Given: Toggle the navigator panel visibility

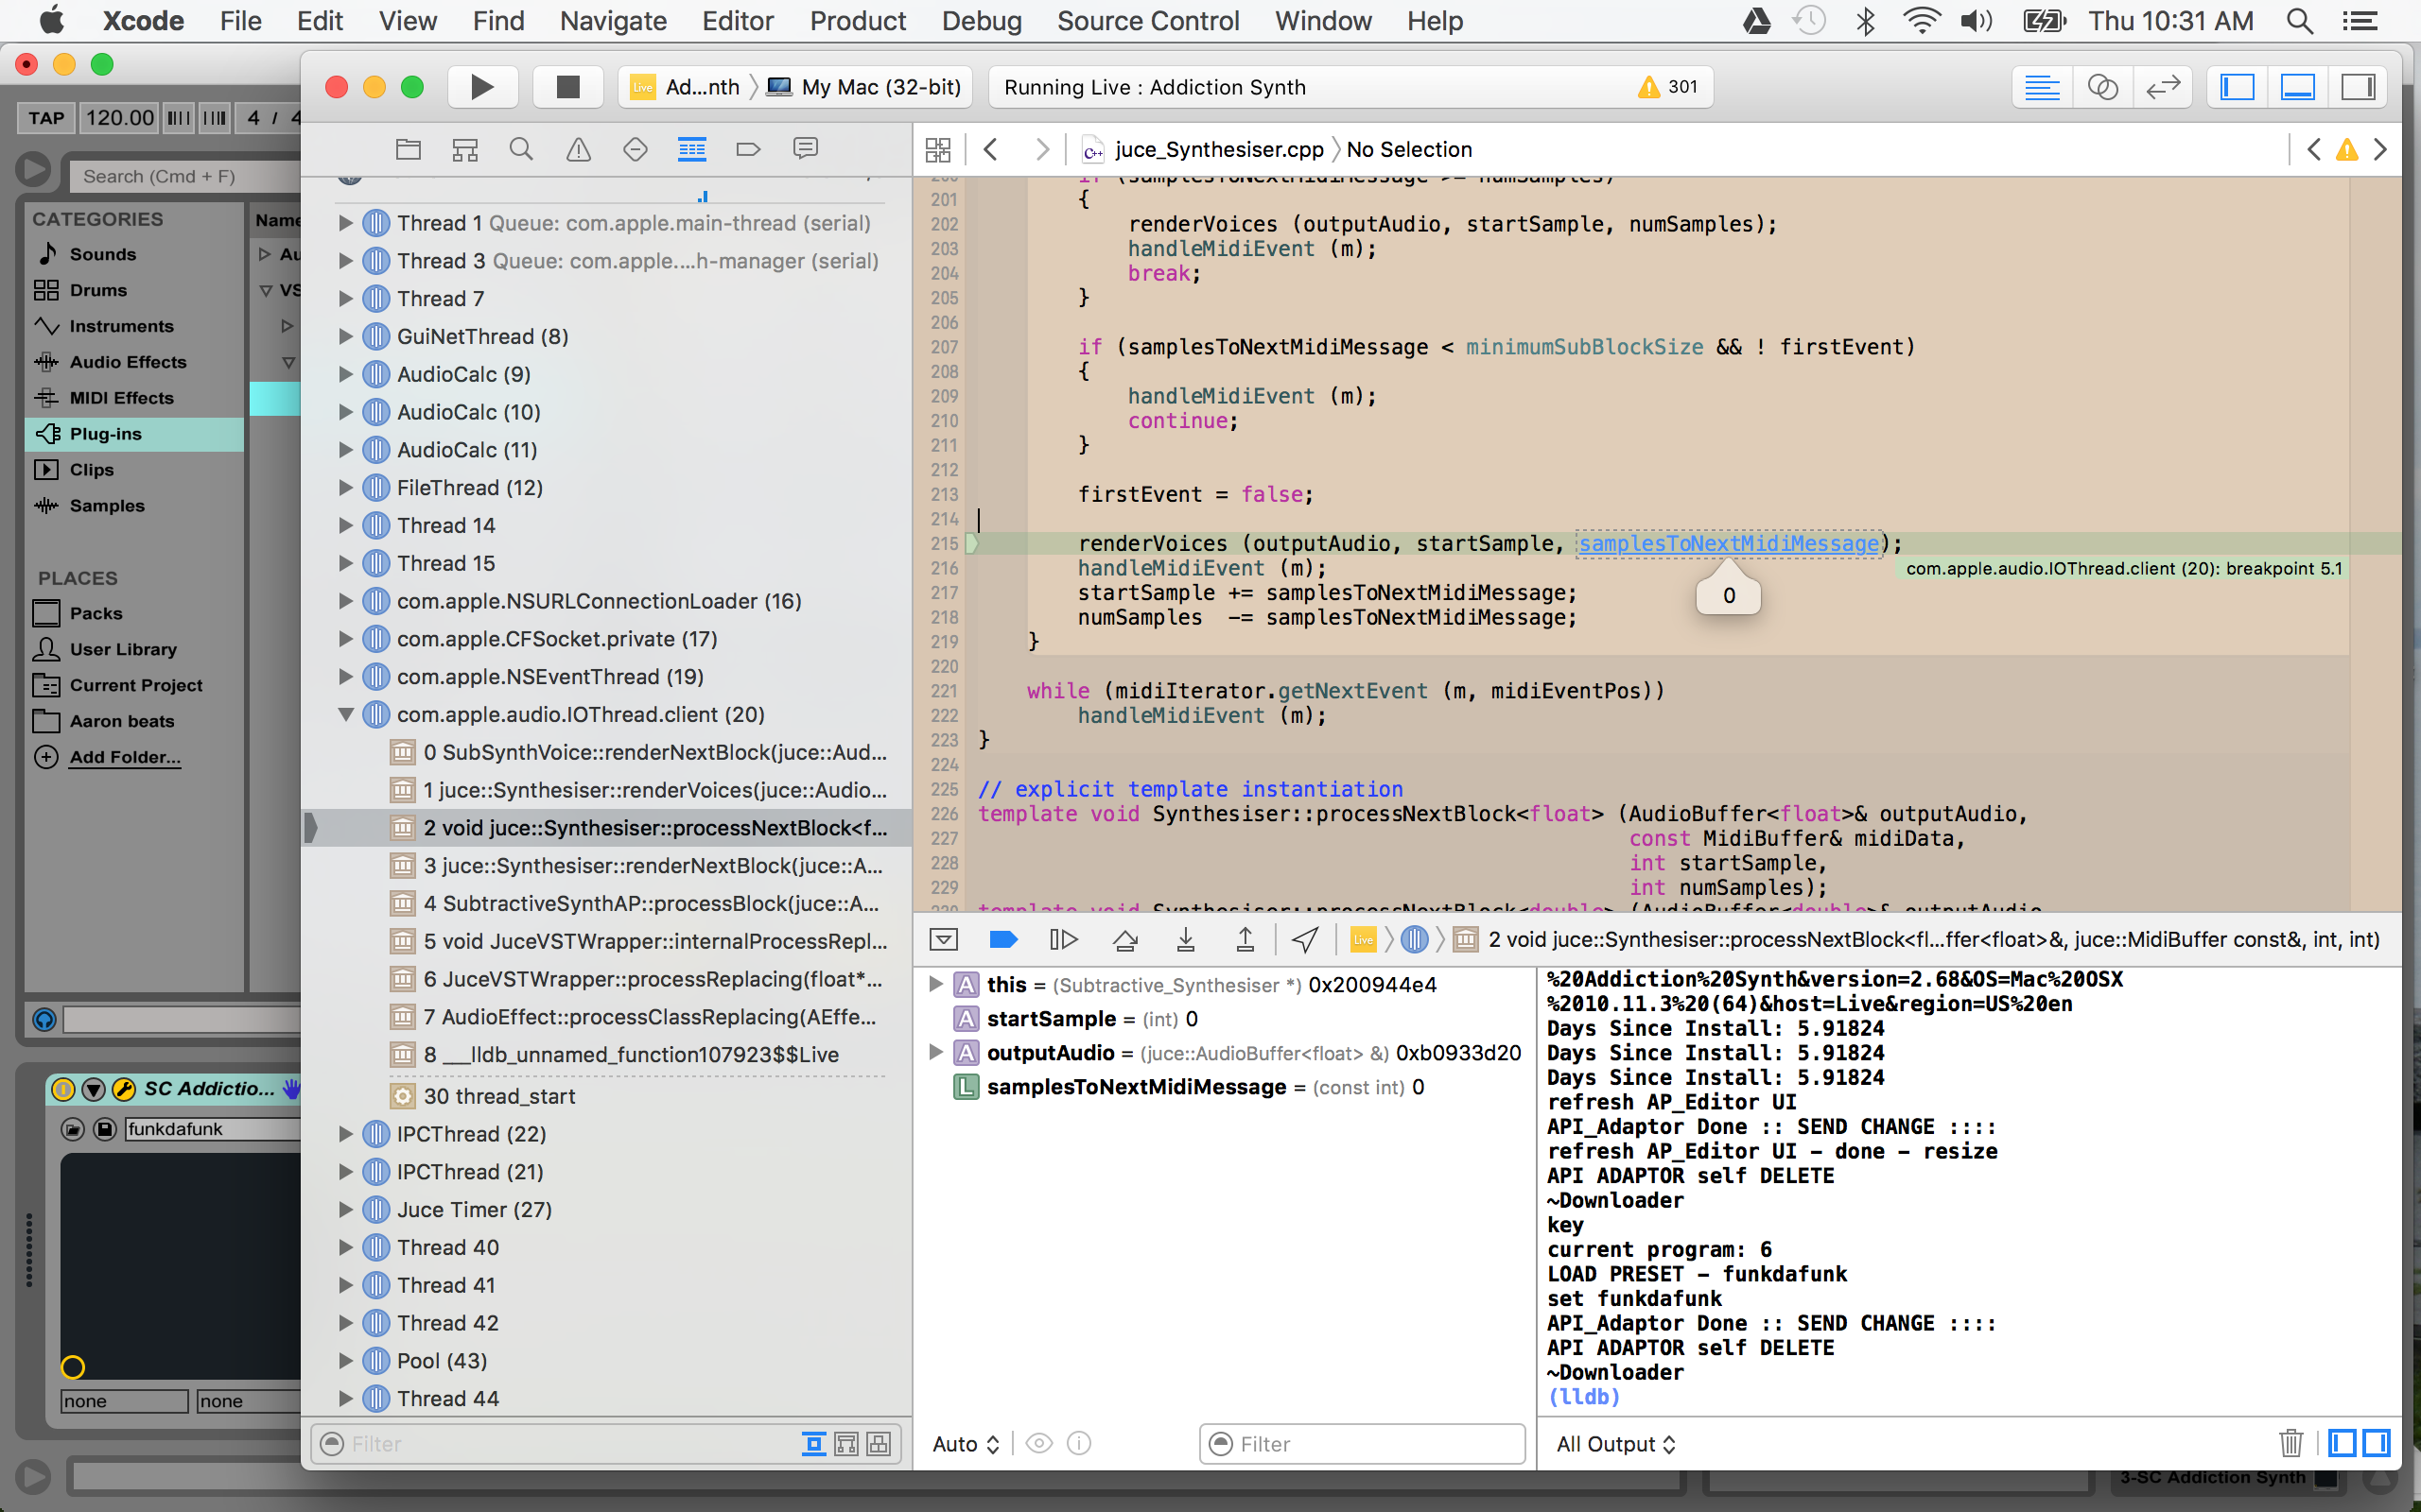Looking at the screenshot, I should 2237,87.
